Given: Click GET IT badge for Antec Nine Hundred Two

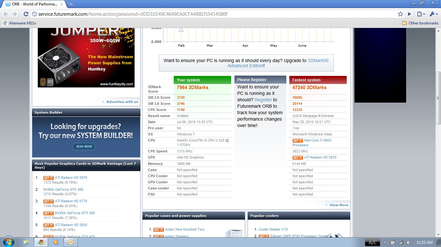Looking at the screenshot, I should pyautogui.click(x=159, y=230).
